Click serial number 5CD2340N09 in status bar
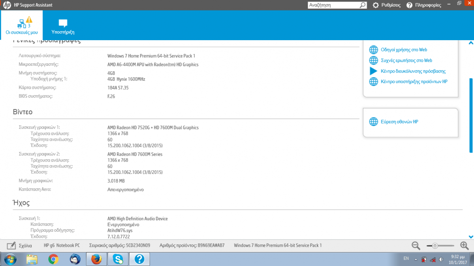474x266 pixels. pyautogui.click(x=138, y=246)
